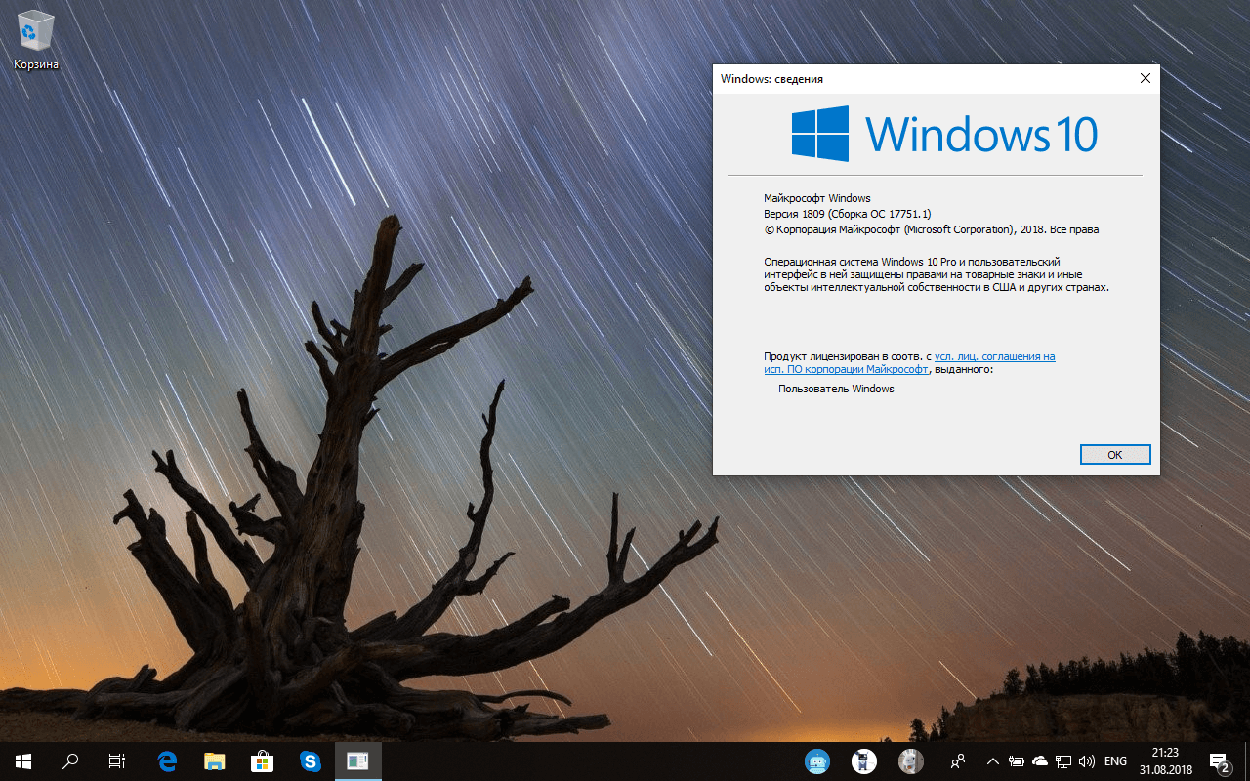Open the Search tool on the taskbar
1250x781 pixels.
click(x=69, y=761)
